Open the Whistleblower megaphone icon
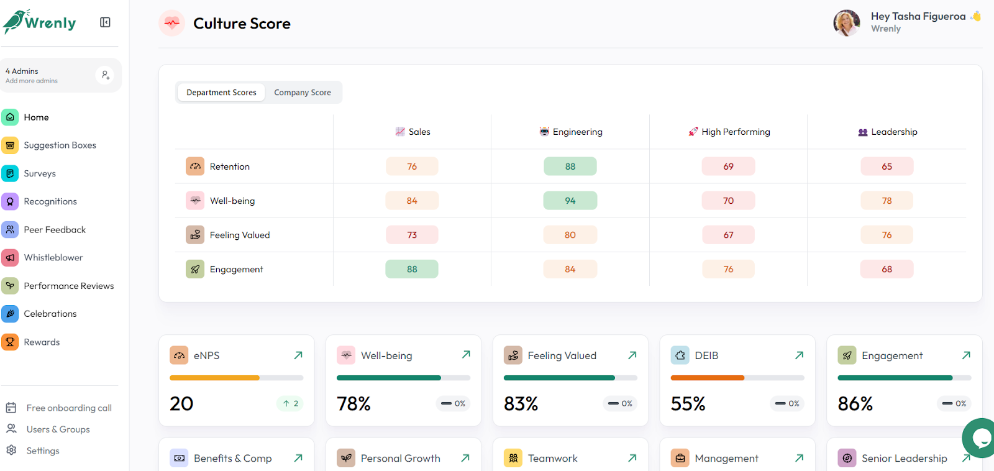 pos(10,257)
